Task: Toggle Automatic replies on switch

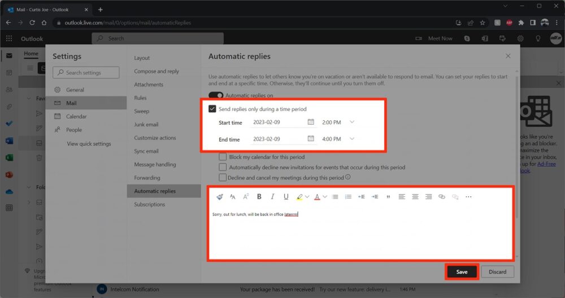Action: (215, 95)
